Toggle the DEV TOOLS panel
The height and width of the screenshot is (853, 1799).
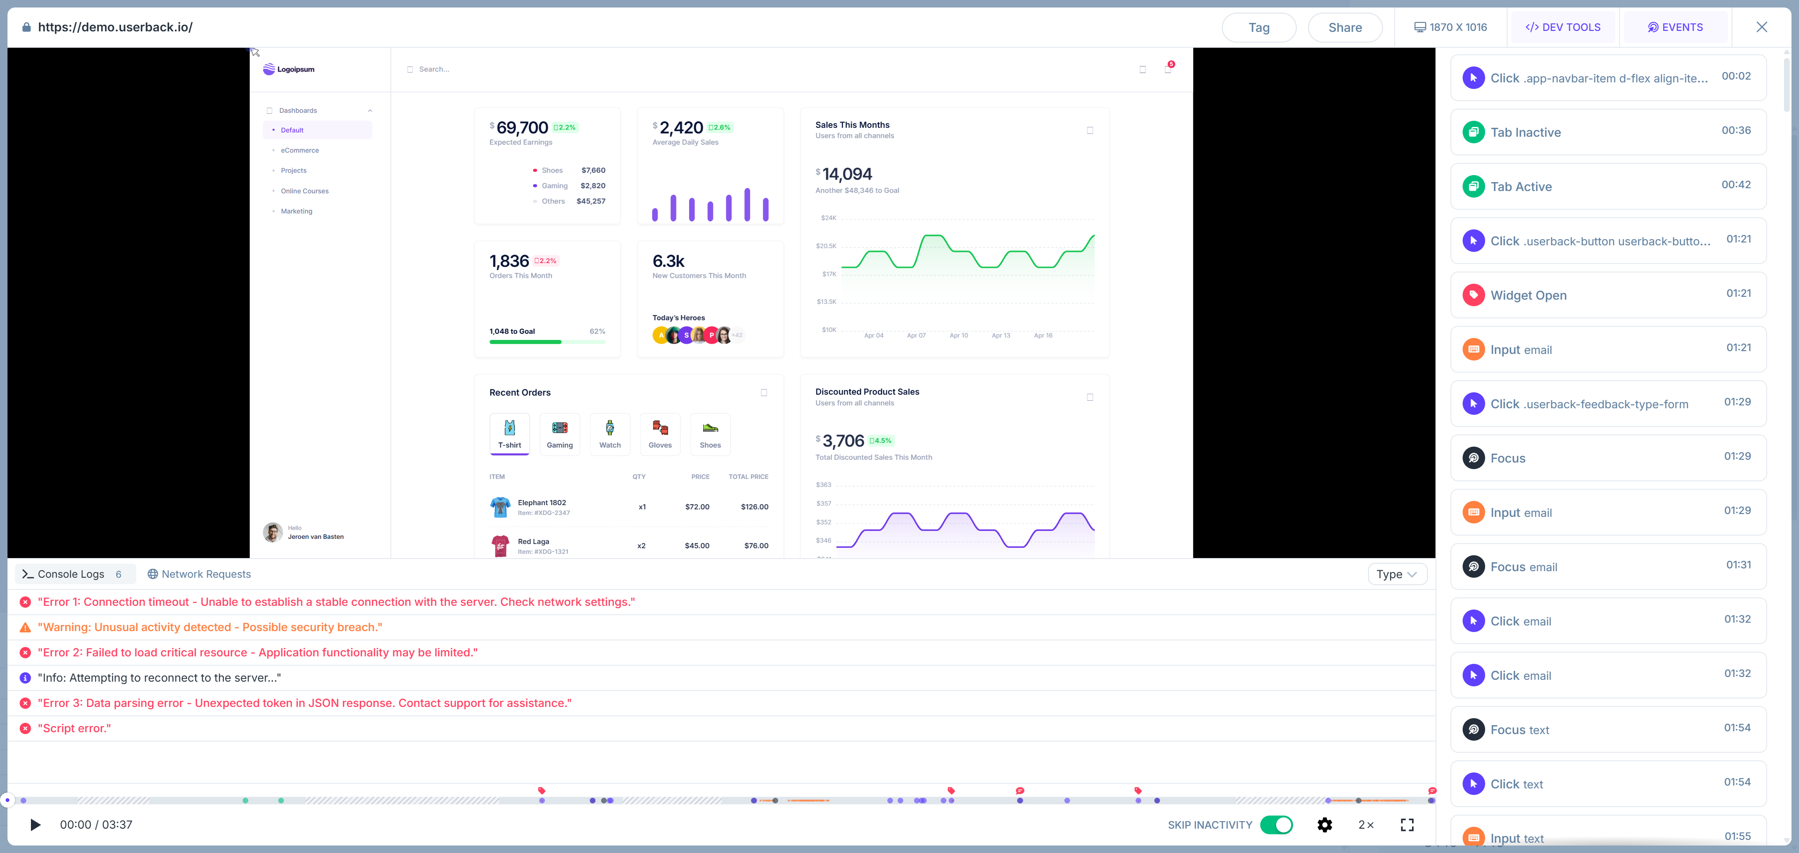(x=1562, y=27)
